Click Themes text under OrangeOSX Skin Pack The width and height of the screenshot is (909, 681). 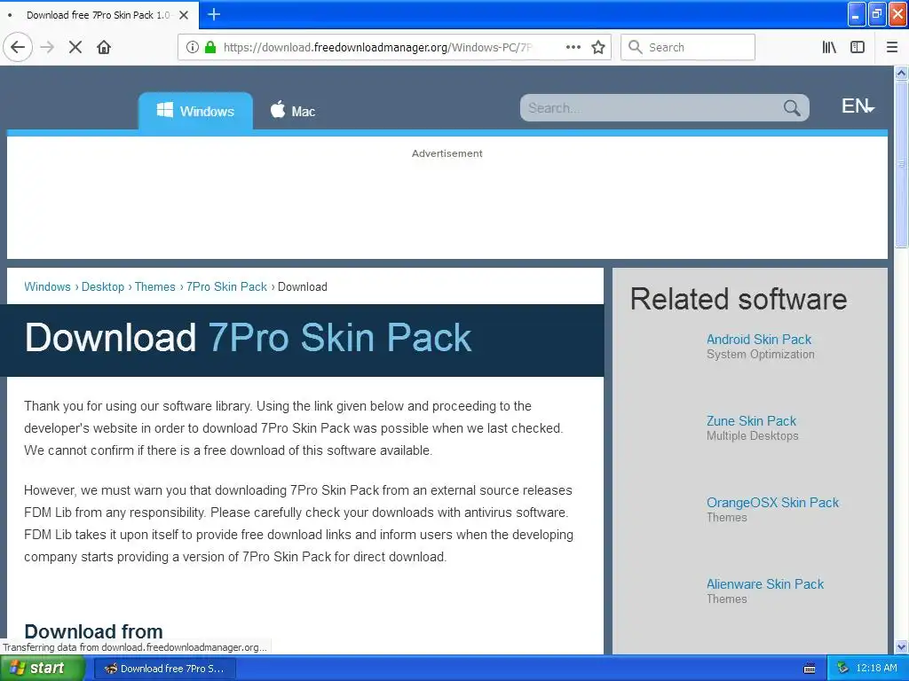726,518
